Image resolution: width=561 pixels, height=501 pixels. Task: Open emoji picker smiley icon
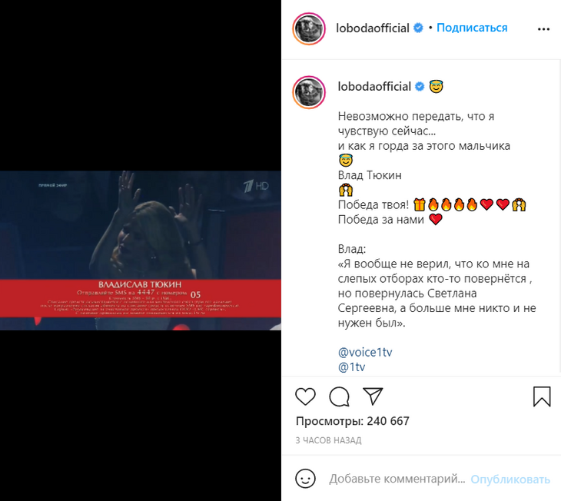305,479
